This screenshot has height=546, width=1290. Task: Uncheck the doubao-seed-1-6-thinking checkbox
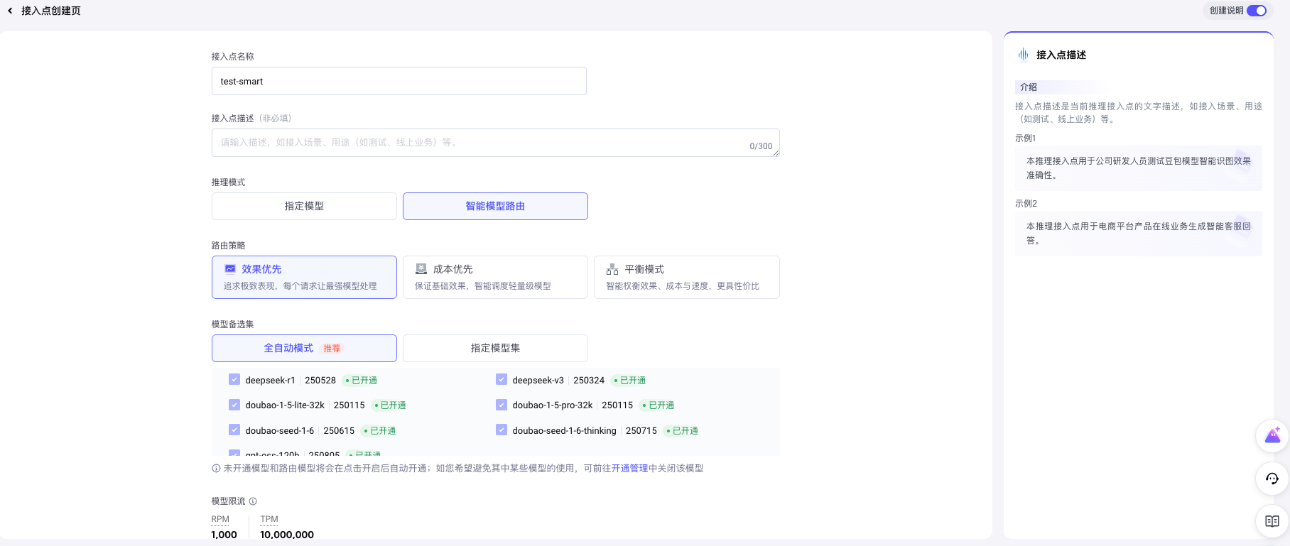[502, 430]
